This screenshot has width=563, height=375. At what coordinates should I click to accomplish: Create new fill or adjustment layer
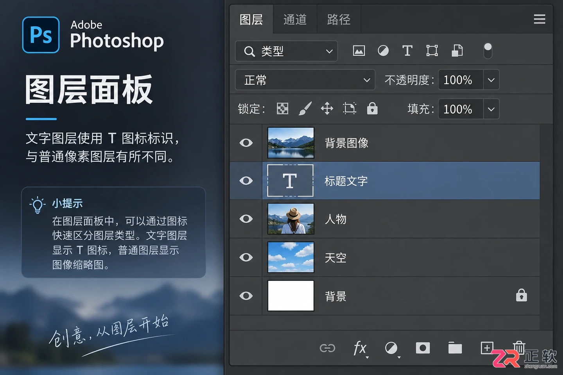[x=392, y=348]
